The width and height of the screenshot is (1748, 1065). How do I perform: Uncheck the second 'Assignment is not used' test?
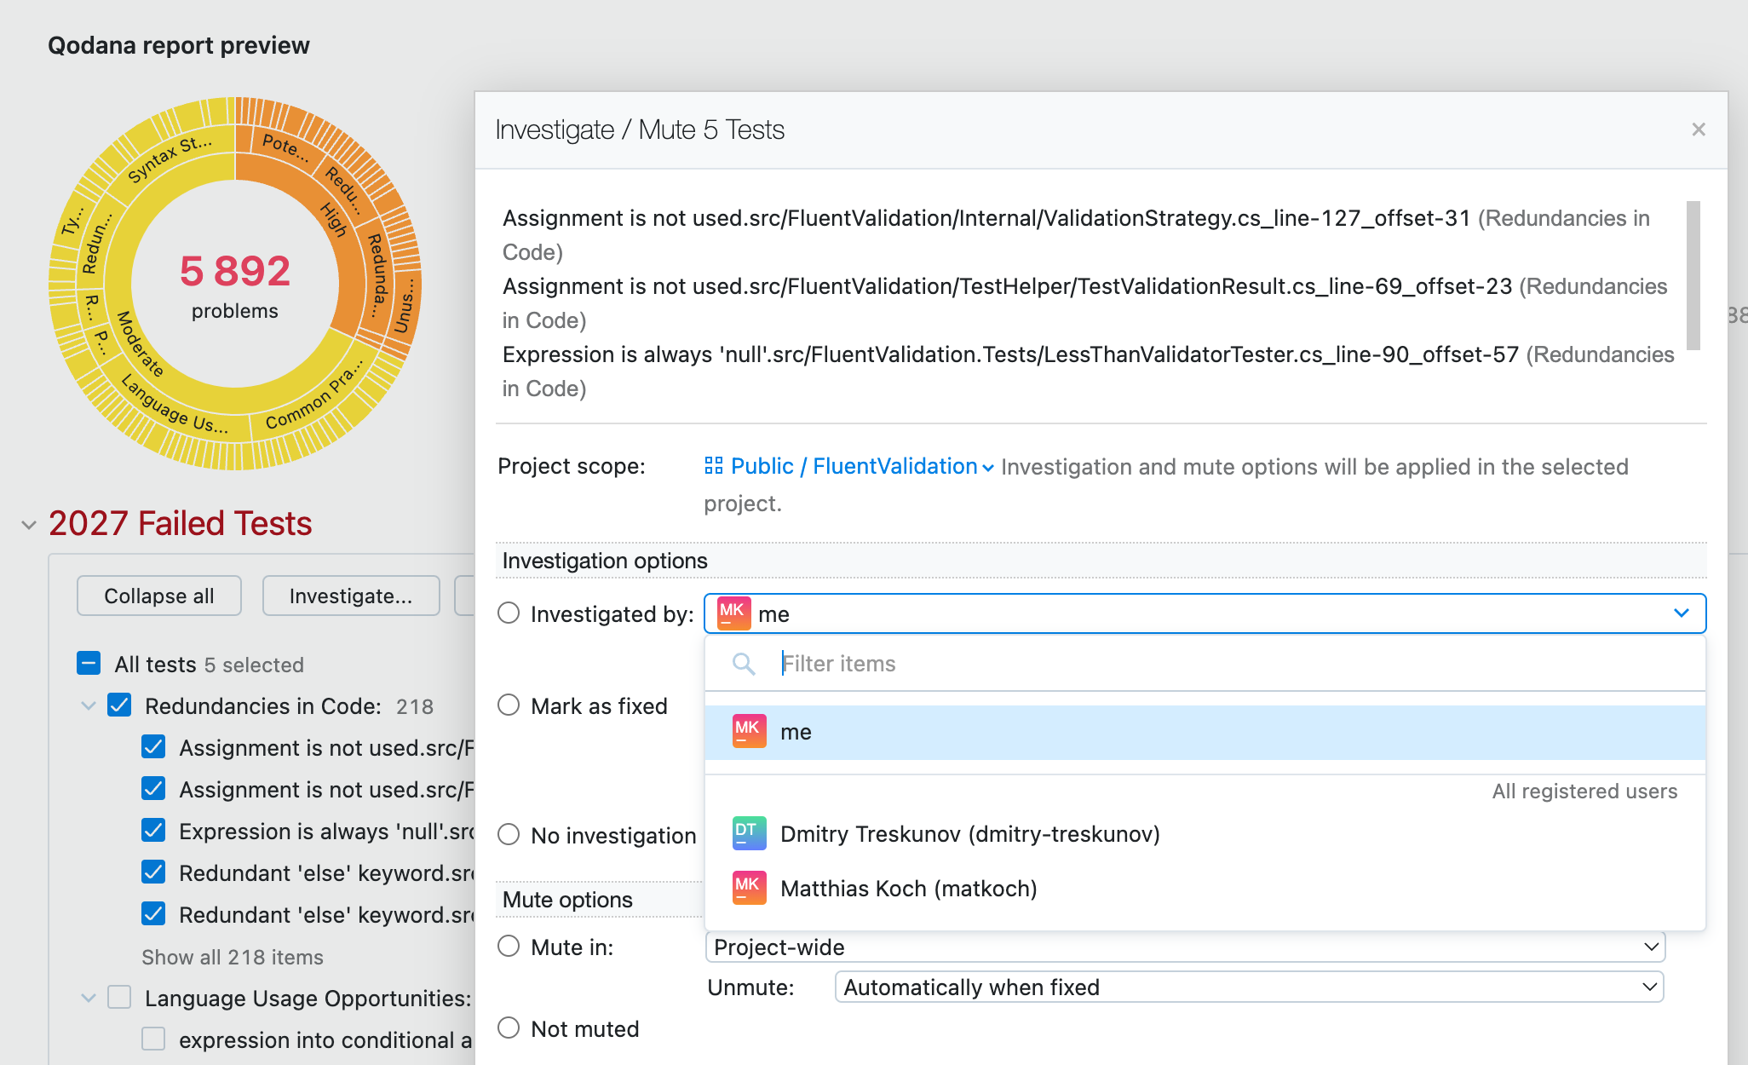click(153, 789)
